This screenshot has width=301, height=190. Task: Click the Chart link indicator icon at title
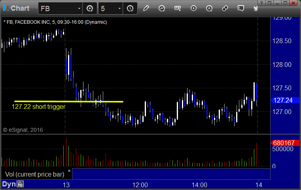[x=6, y=8]
